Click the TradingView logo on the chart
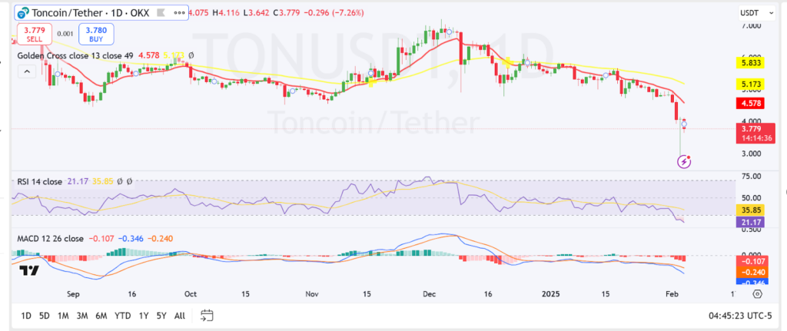The height and width of the screenshot is (331, 787). tap(29, 271)
